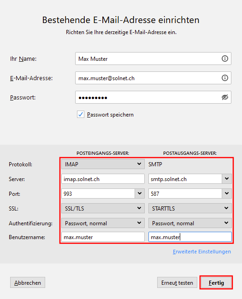Focus the Ihr Name text field
The height and width of the screenshot is (299, 242).
tap(153, 59)
